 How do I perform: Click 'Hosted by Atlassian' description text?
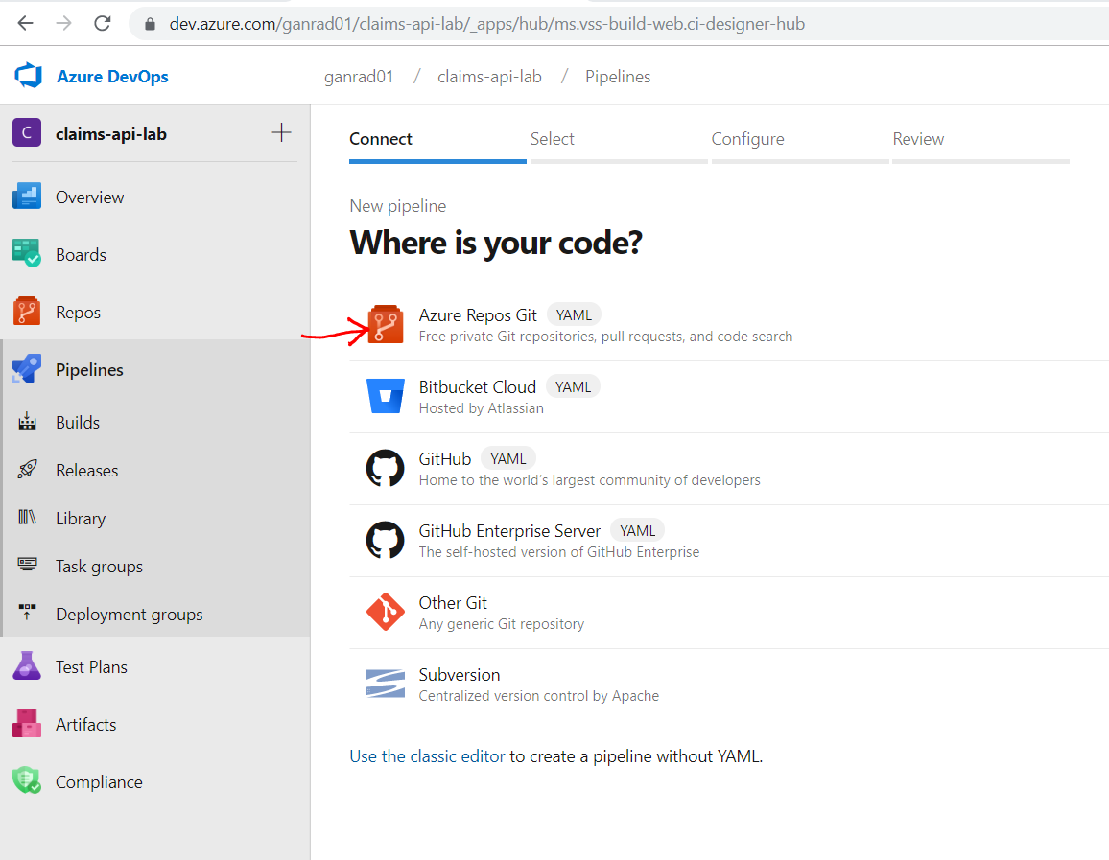tap(481, 408)
